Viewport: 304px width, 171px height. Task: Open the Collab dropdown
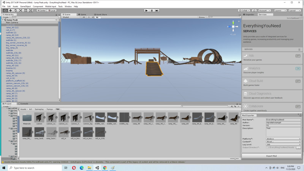click(x=244, y=11)
